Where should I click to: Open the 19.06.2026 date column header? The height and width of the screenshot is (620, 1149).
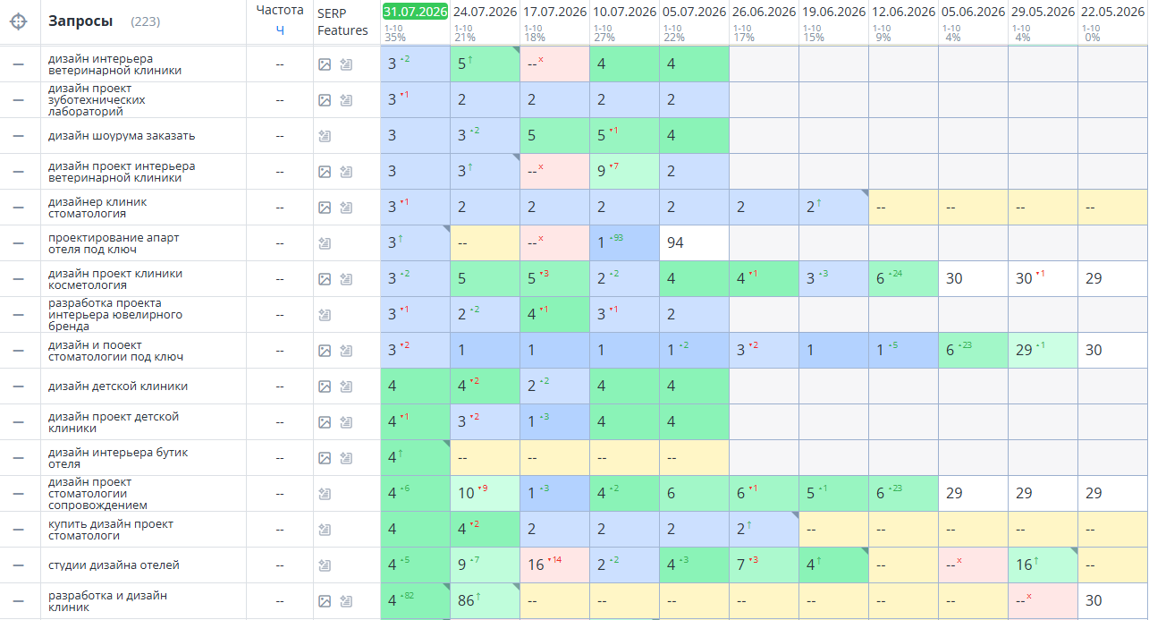coord(833,12)
